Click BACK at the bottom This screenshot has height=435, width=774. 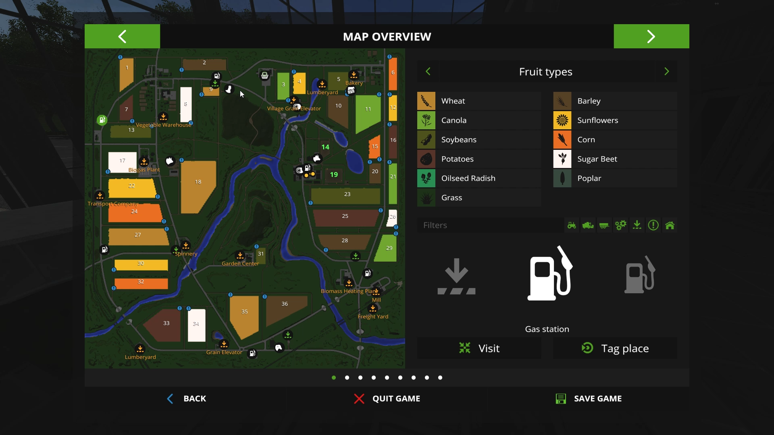[187, 399]
